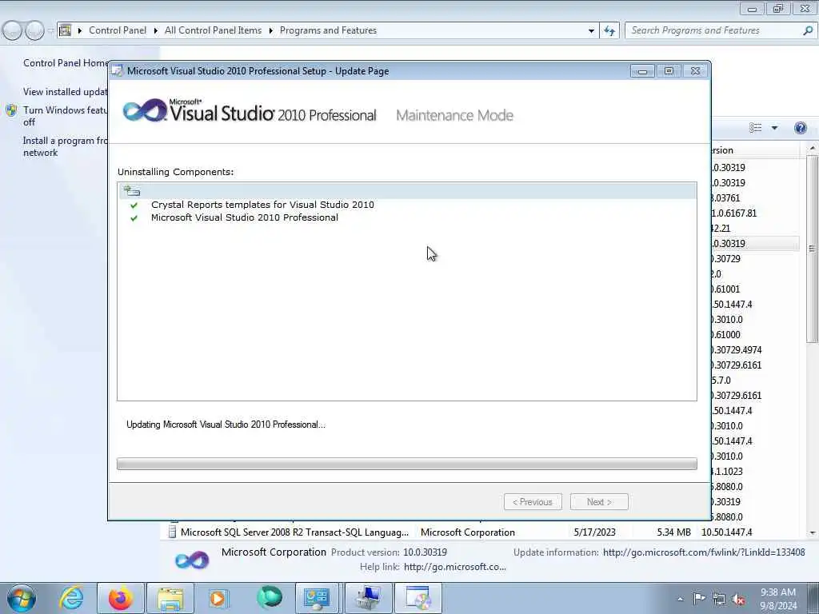Image resolution: width=819 pixels, height=614 pixels.
Task: Select version 4.1.1023 in the list
Action: pos(727,471)
